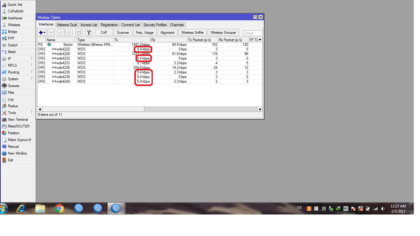Click the Scanner button
The width and height of the screenshot is (420, 236).
123,33
